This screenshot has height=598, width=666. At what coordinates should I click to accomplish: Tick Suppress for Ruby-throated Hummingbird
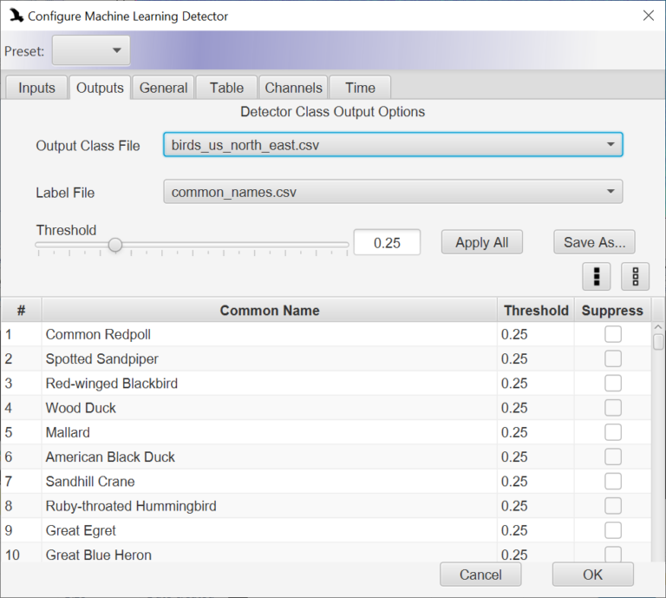click(x=613, y=506)
